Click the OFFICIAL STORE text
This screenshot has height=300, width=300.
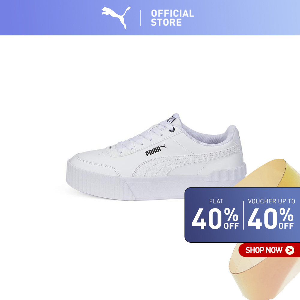[x=172, y=18]
